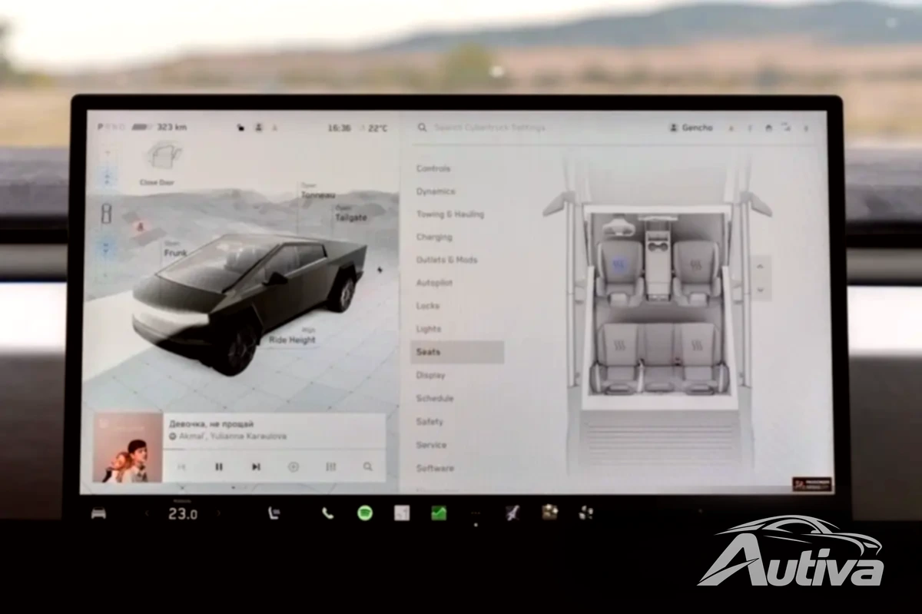The height and width of the screenshot is (614, 922).
Task: Open the Tailgate
Action: [x=350, y=214]
